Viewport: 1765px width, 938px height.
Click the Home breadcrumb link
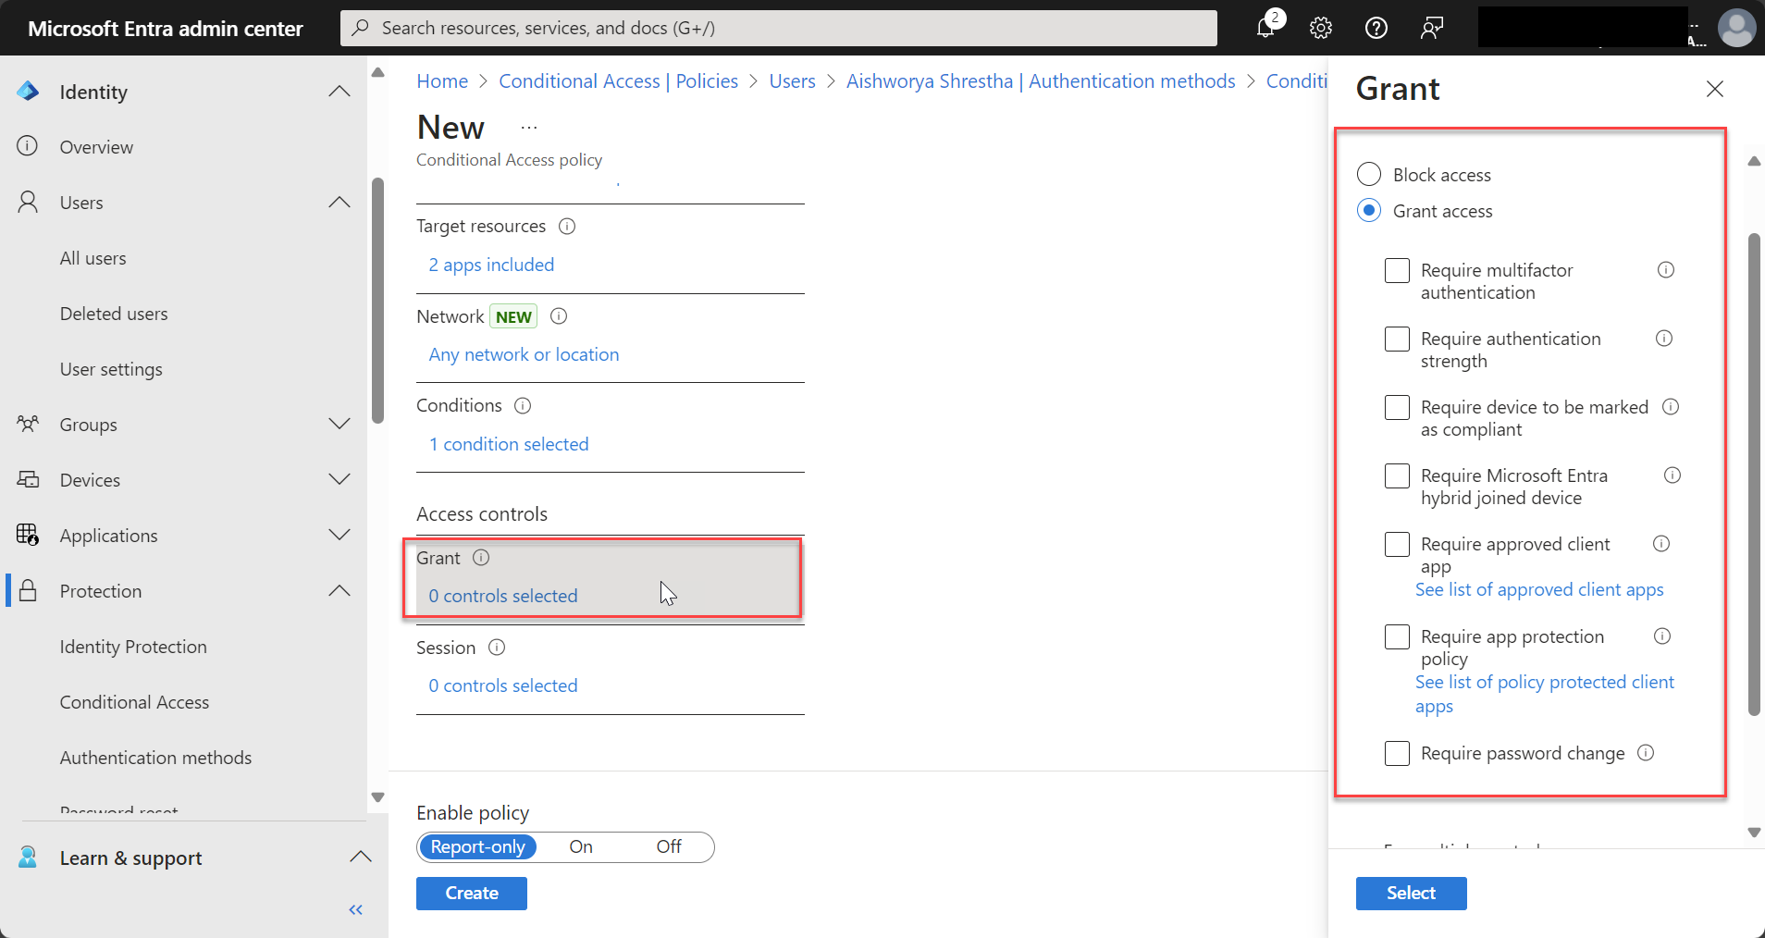tap(442, 81)
